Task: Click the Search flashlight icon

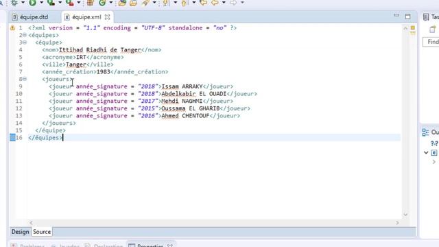Action: (145, 3)
